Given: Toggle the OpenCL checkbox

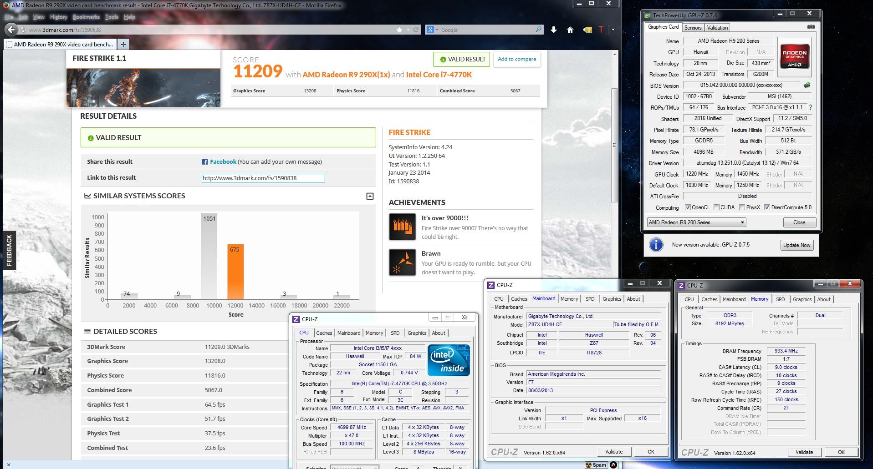Looking at the screenshot, I should (688, 207).
